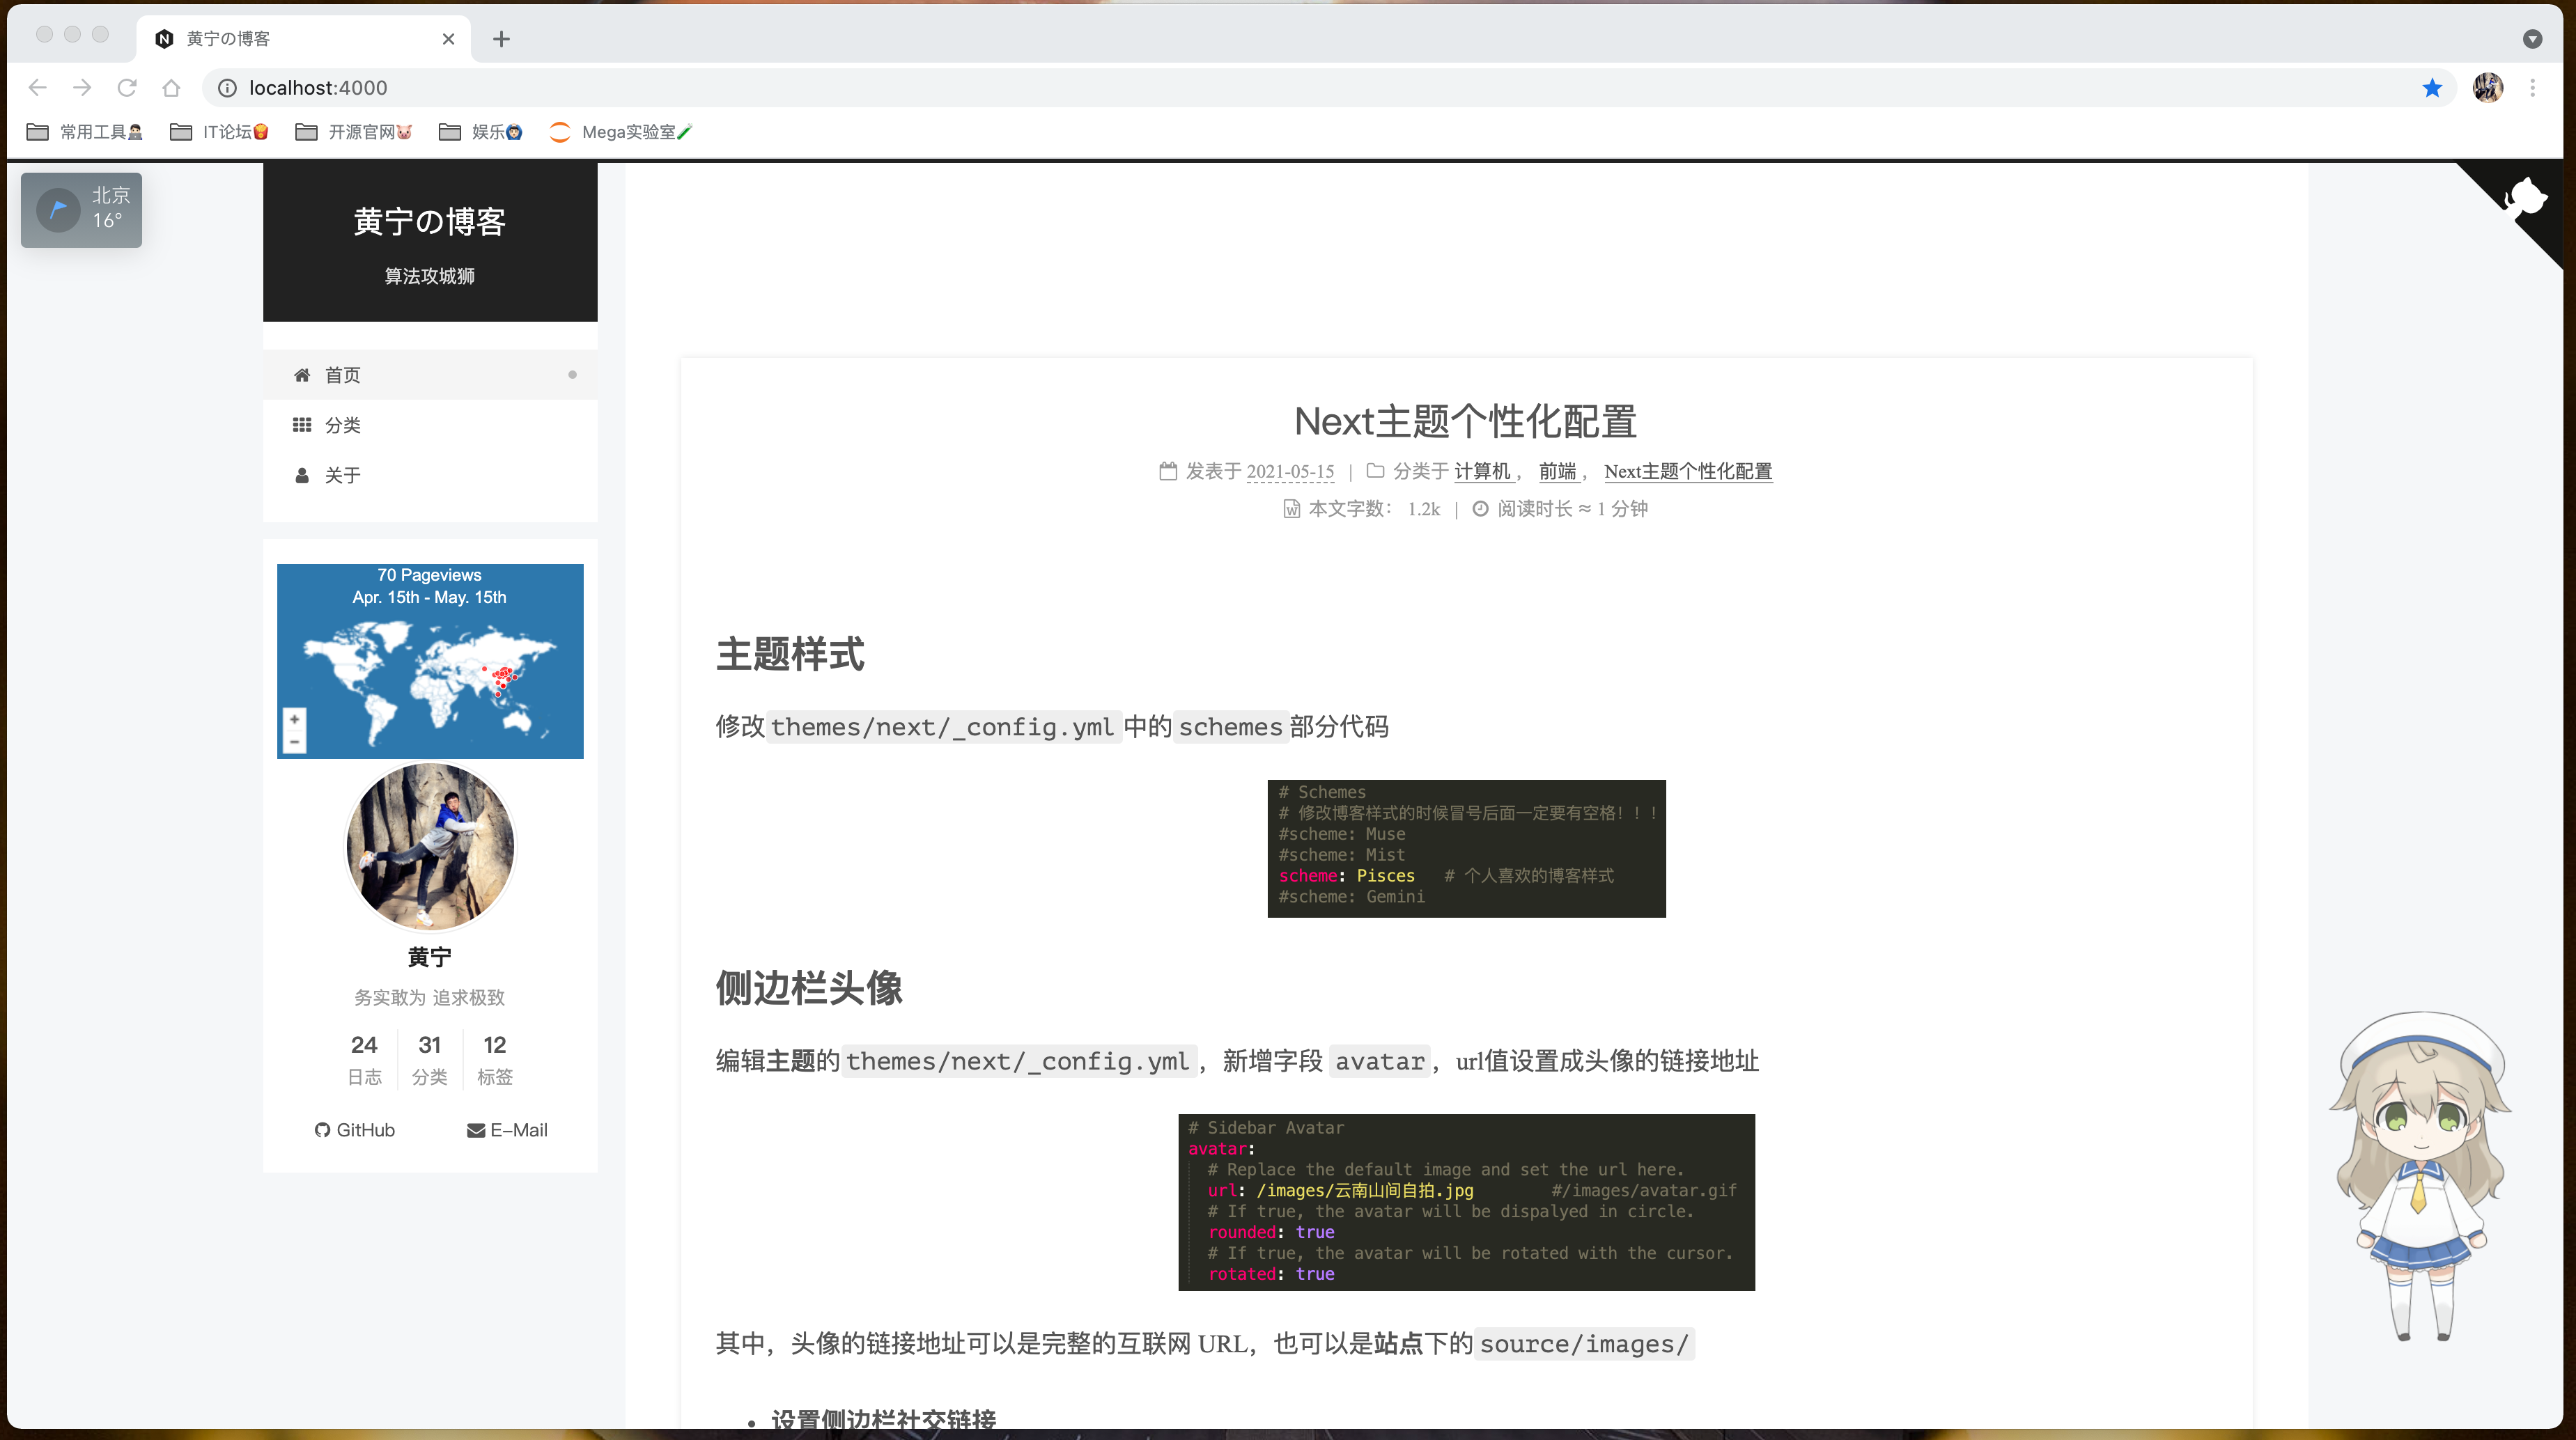2576x1440 pixels.
Task: Open the 24 日志 archive count
Action: pyautogui.click(x=364, y=1059)
